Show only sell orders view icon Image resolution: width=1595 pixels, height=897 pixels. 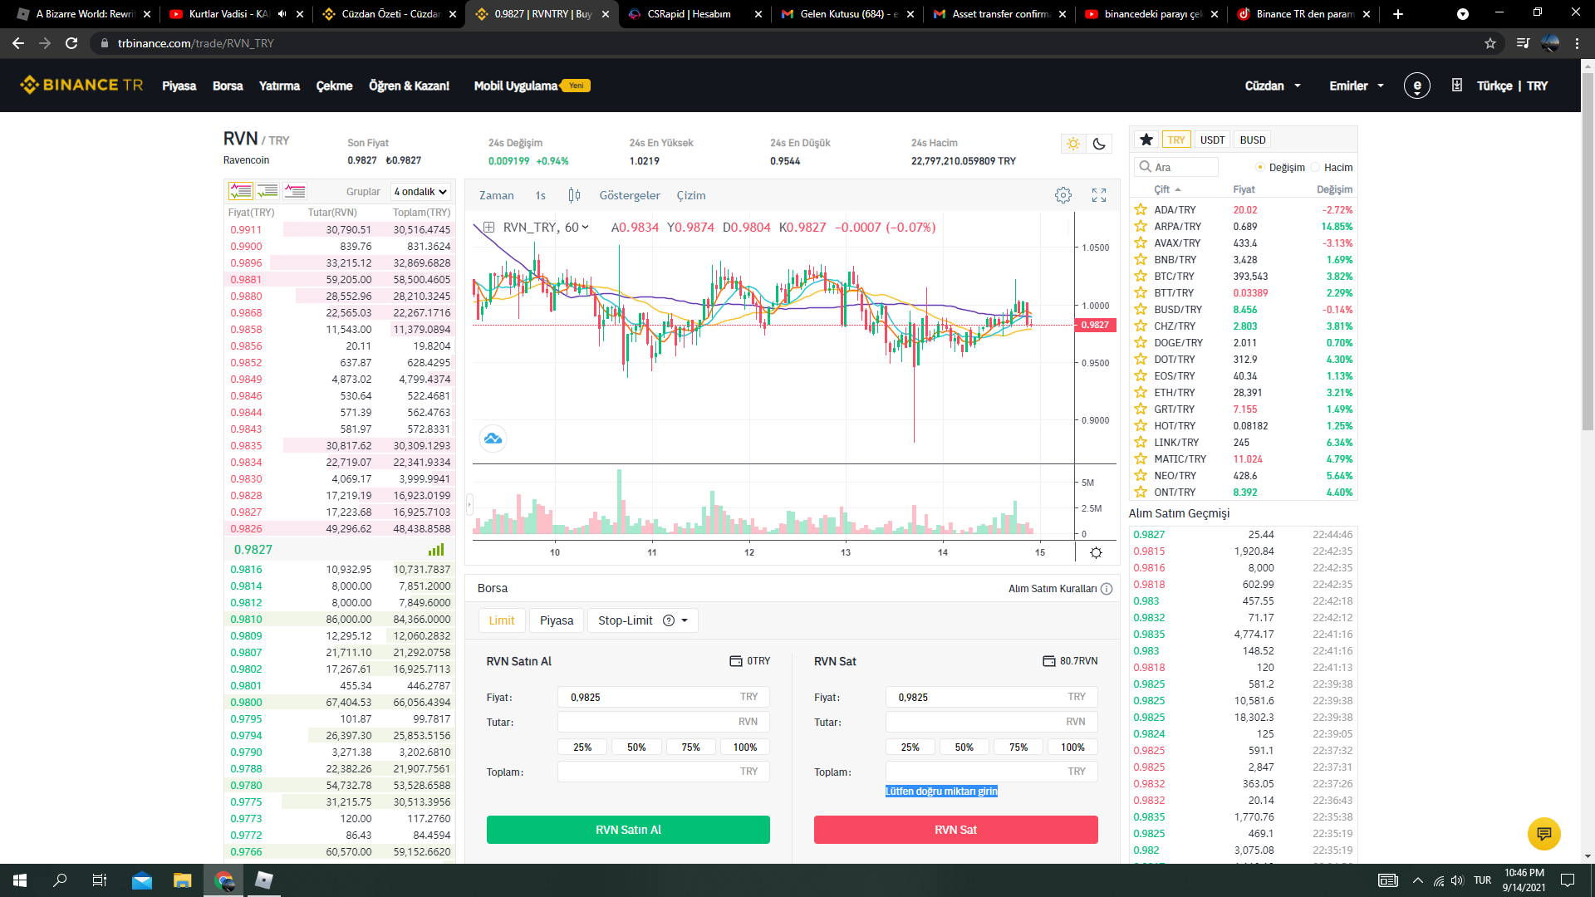point(295,192)
